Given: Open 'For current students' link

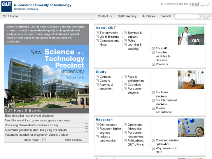Looking at the screenshot, I should [x=135, y=90].
